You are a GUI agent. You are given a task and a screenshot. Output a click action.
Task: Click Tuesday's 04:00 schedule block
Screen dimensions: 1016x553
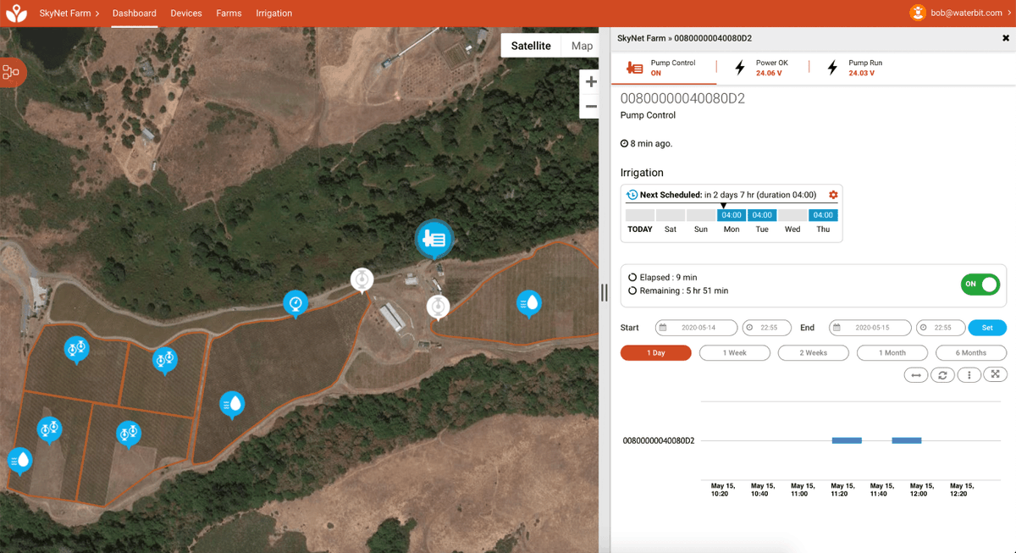coord(762,215)
